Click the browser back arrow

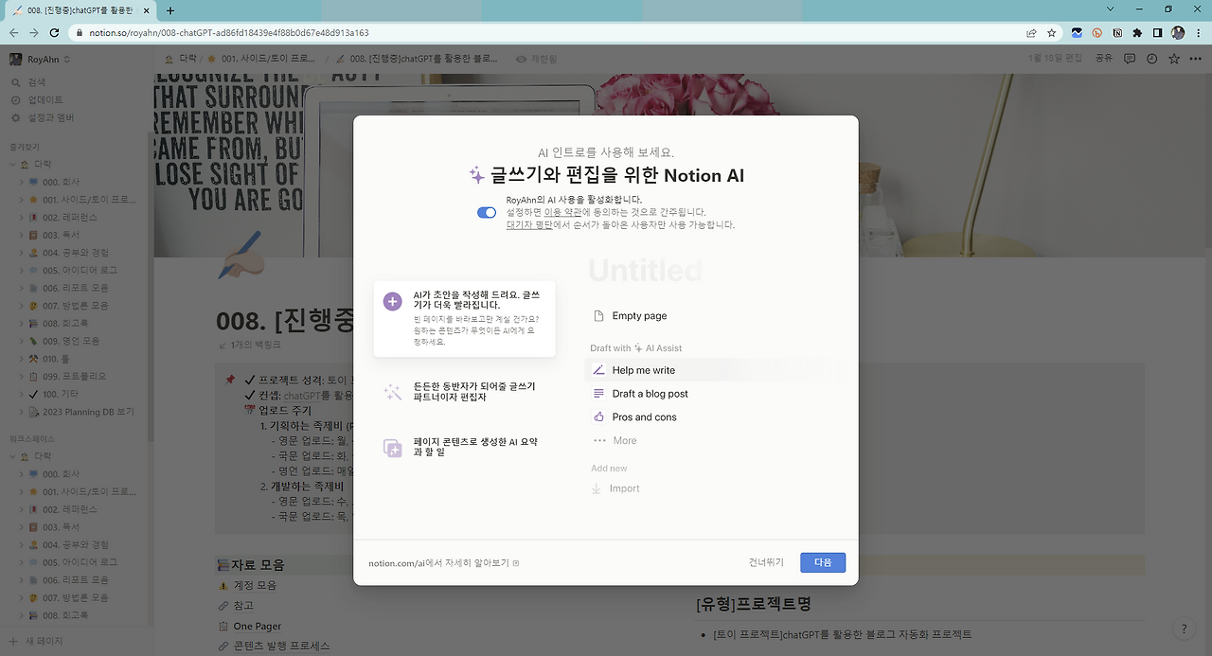pos(14,32)
